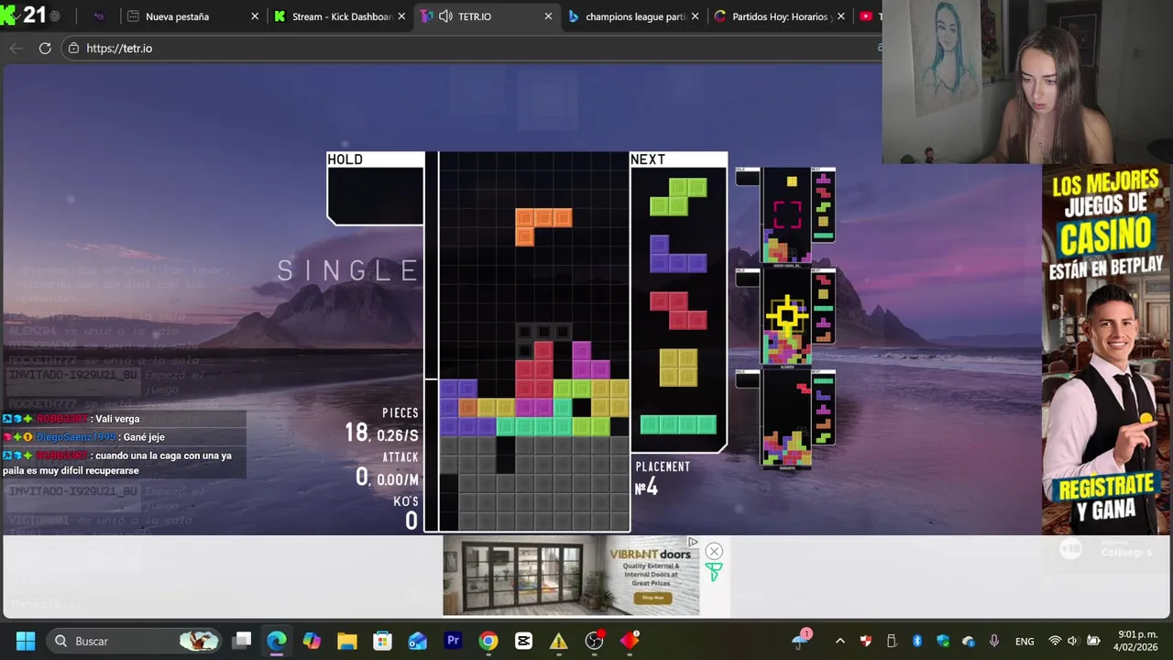Click the chat message 'Vali verga'

(117, 419)
